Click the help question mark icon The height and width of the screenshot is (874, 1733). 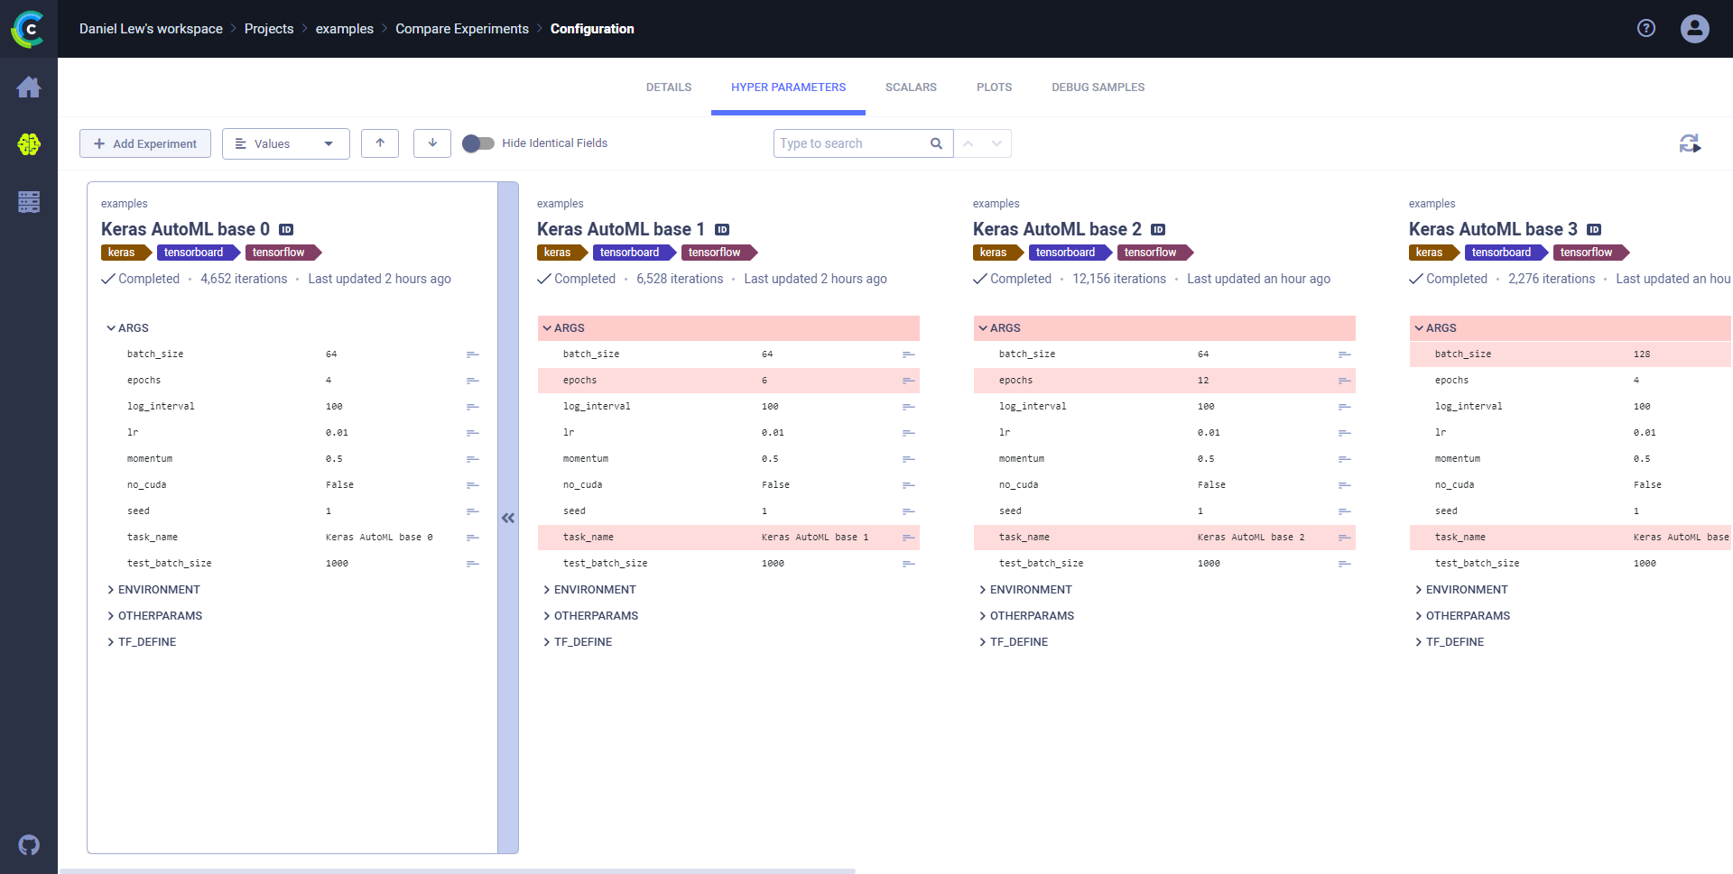coord(1646,29)
